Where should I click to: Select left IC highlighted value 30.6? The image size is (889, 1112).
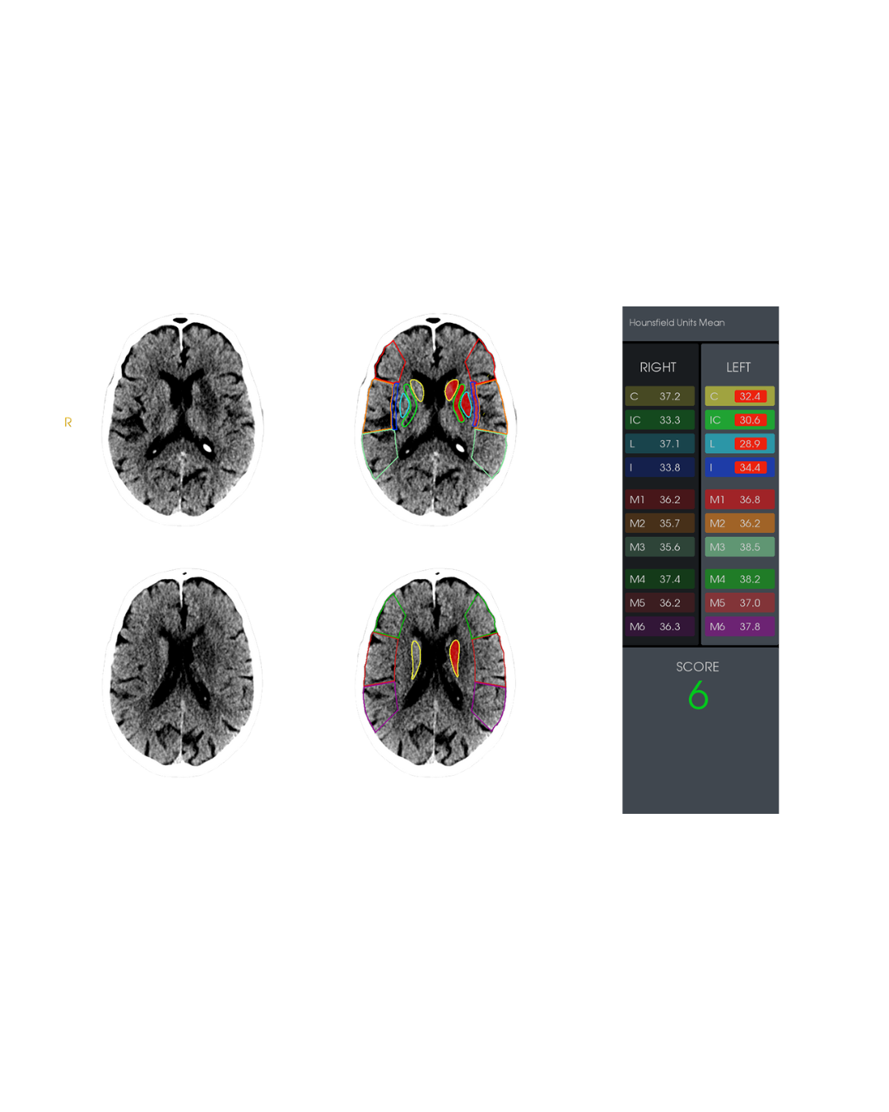[x=750, y=420]
